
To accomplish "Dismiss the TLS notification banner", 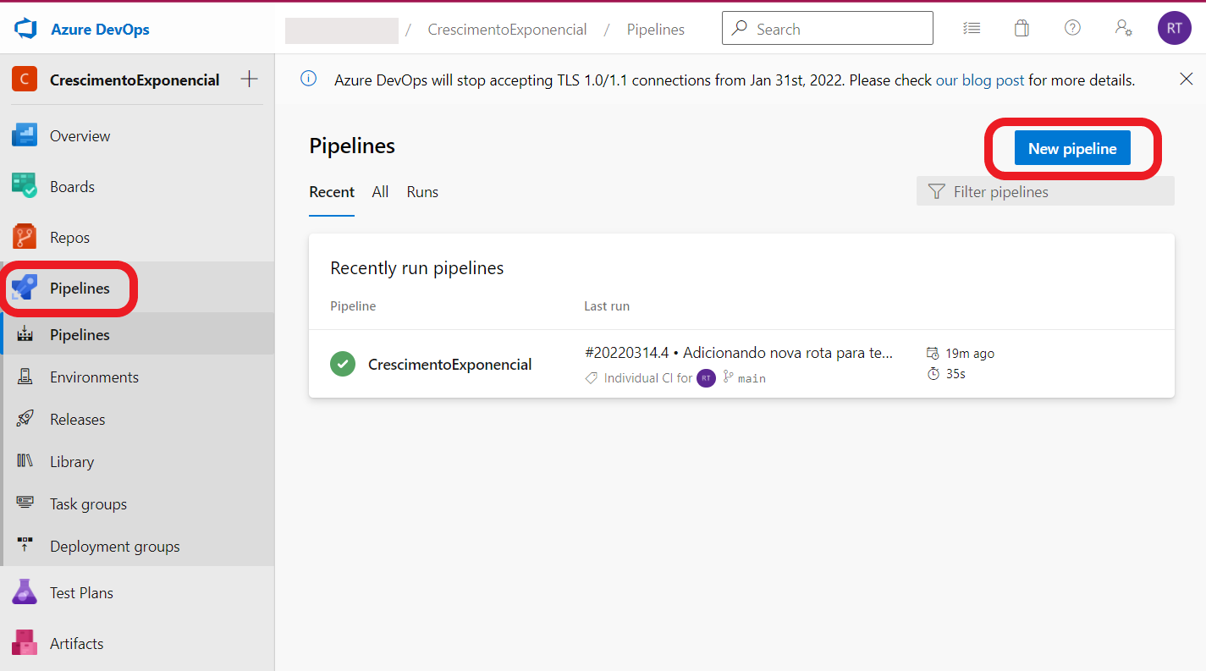I will pos(1187,79).
